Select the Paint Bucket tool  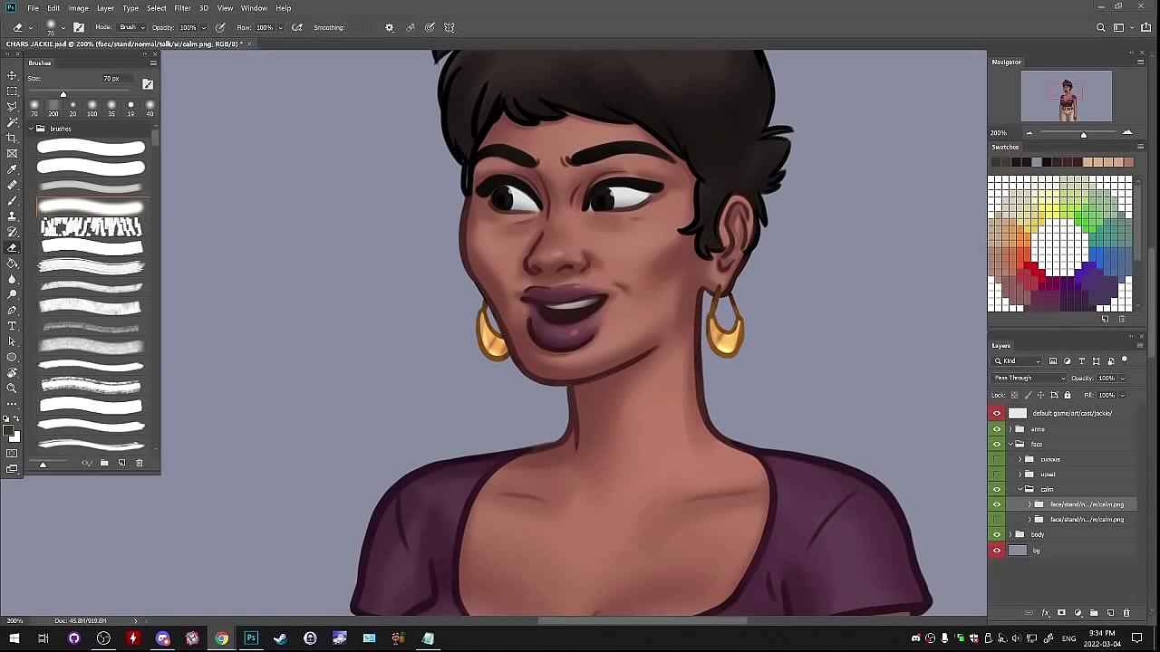click(12, 264)
